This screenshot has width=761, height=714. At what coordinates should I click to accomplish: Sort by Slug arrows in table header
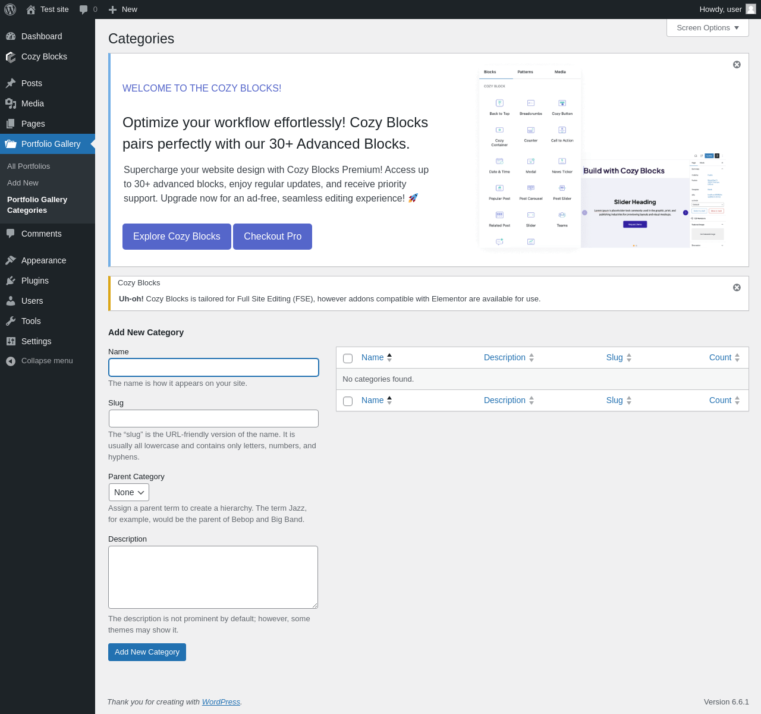point(629,357)
